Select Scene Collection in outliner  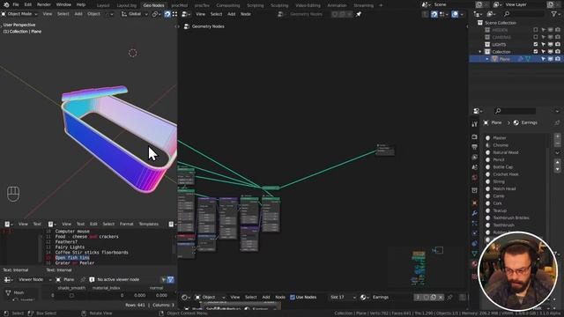(x=501, y=23)
